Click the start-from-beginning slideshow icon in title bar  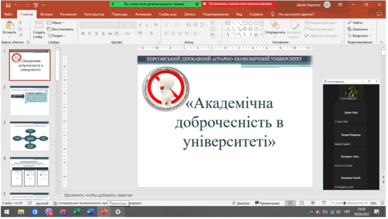pos(35,5)
